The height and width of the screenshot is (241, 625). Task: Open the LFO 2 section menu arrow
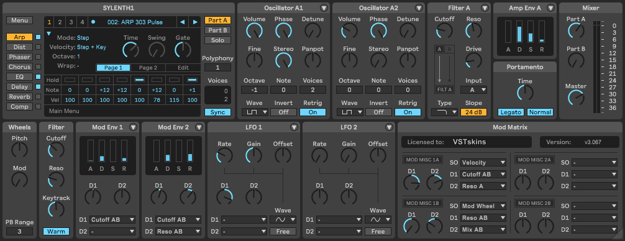pyautogui.click(x=389, y=127)
